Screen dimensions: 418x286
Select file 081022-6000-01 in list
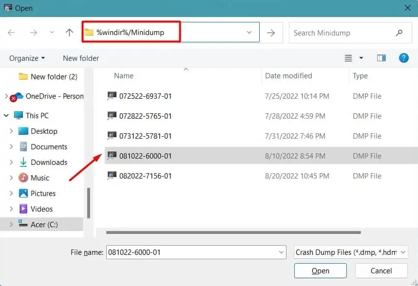point(145,156)
